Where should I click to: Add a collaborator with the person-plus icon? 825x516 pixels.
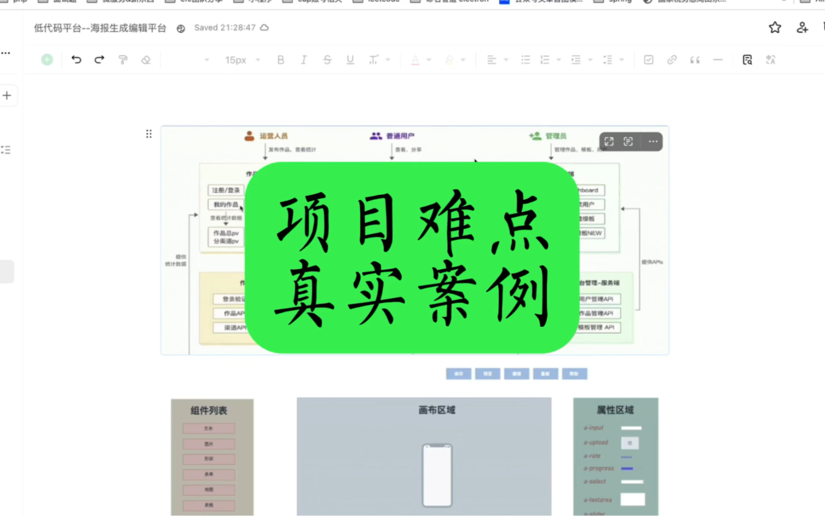tap(802, 27)
